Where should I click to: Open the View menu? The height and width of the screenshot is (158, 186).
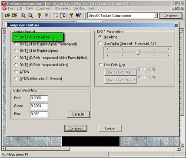pos(29,9)
